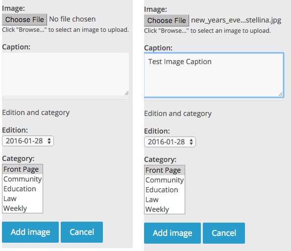Viewport: 291px width, 251px height.
Task: Click the left Edition select arrows
Action: pyautogui.click(x=49, y=141)
